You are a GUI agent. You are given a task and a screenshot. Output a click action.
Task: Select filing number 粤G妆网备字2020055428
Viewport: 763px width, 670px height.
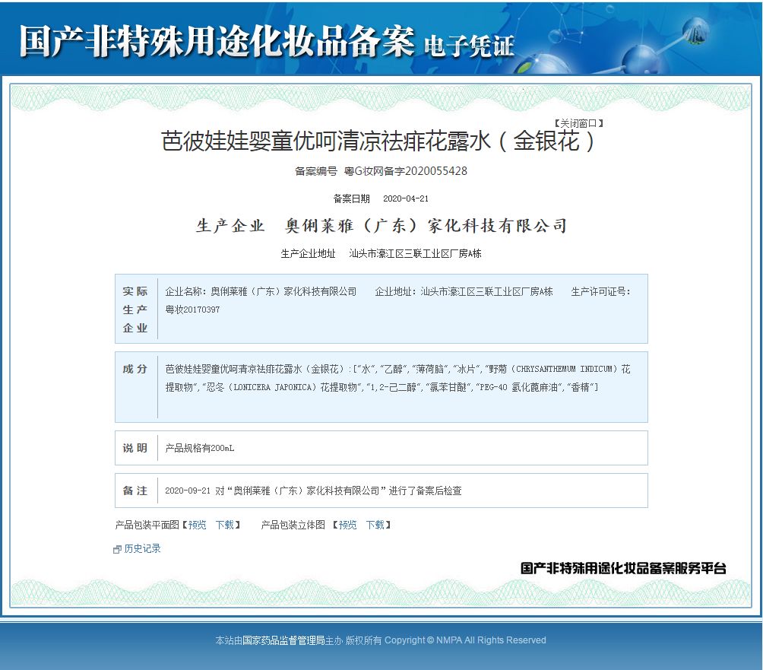pos(405,171)
